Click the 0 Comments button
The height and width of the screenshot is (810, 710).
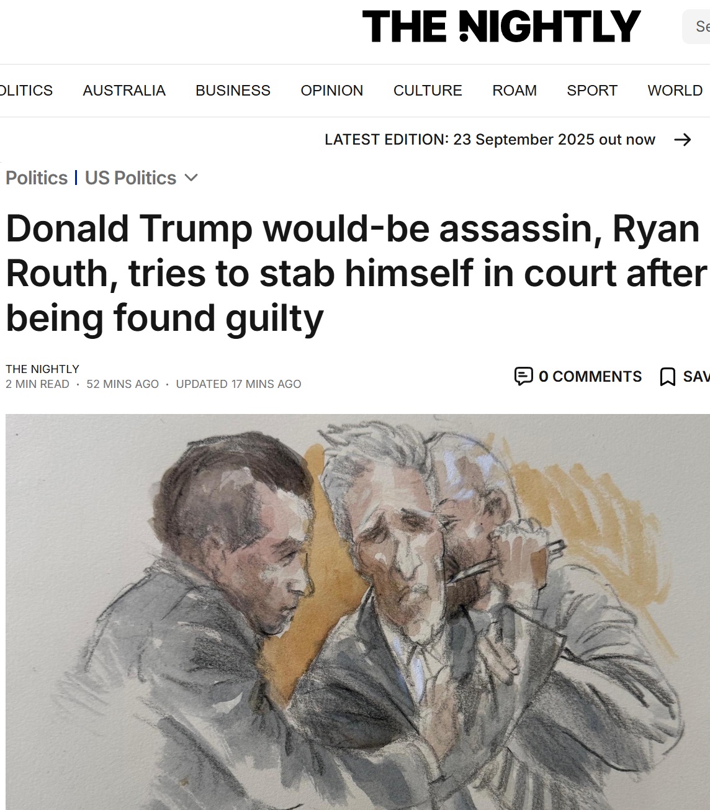point(578,376)
